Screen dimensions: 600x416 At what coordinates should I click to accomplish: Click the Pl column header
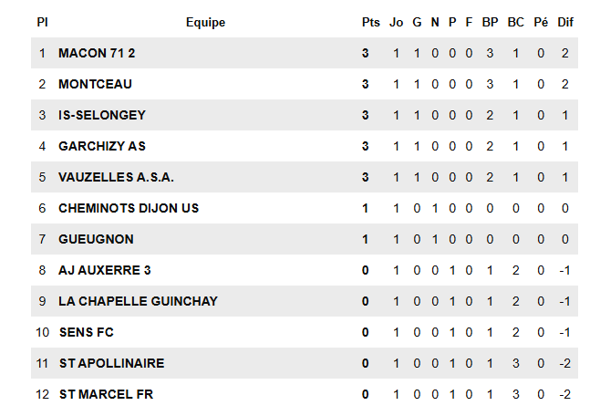coord(42,23)
